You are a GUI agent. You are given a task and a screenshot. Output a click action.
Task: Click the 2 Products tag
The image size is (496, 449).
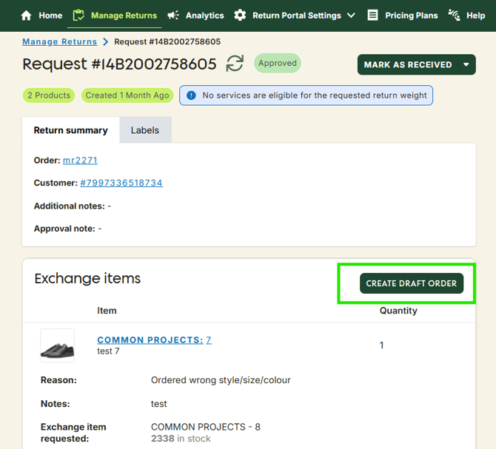pos(49,95)
